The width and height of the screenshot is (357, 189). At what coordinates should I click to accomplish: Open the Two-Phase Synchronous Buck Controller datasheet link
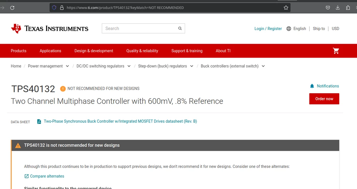(x=120, y=121)
